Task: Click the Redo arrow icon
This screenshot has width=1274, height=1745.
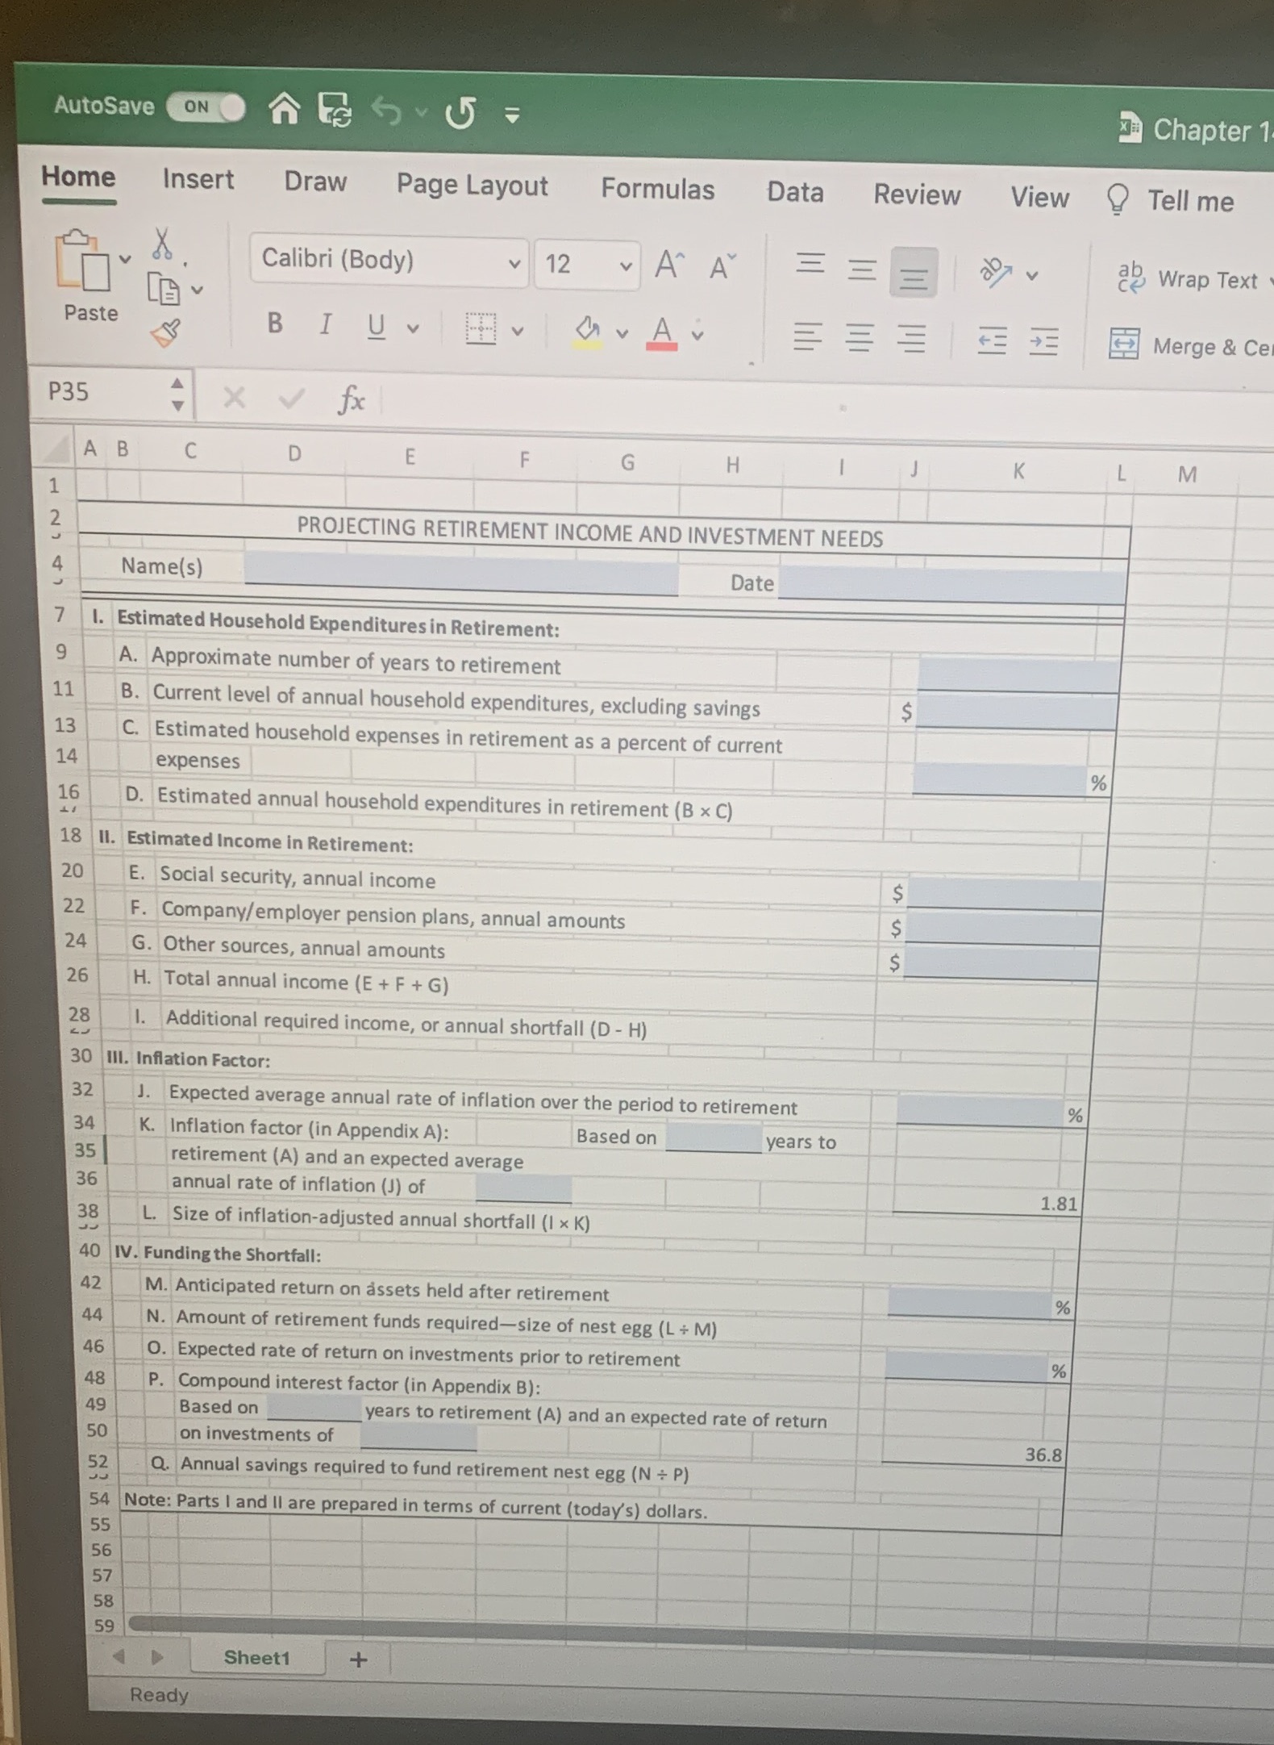Action: pyautogui.click(x=460, y=113)
